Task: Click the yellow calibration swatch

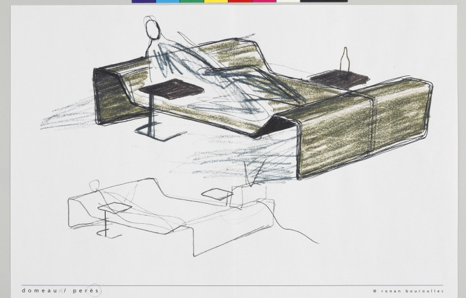Action: click(216, 1)
